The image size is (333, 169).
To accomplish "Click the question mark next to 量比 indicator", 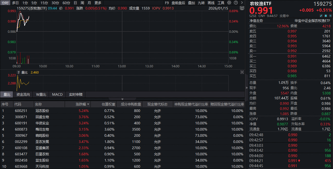I will pos(19,73).
